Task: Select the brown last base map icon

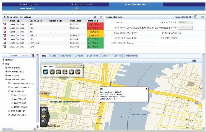Action: (78, 72)
